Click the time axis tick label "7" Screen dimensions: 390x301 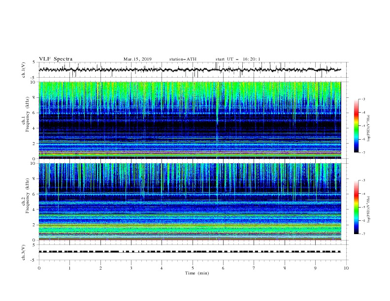click(254, 268)
